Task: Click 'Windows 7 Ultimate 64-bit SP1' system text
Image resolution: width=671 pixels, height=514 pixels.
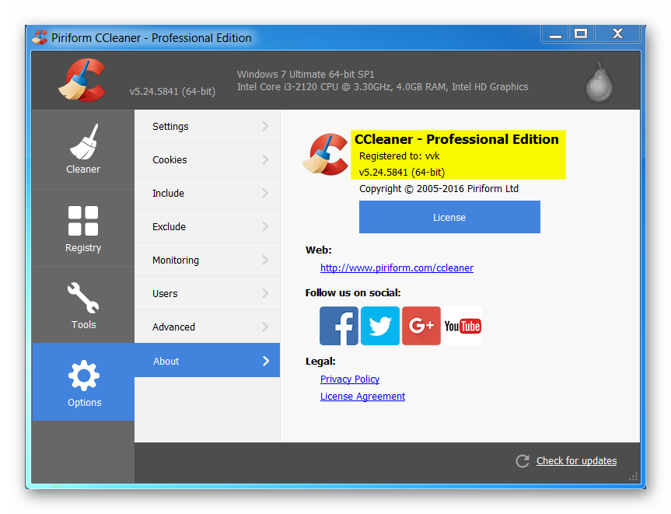Action: (x=306, y=74)
